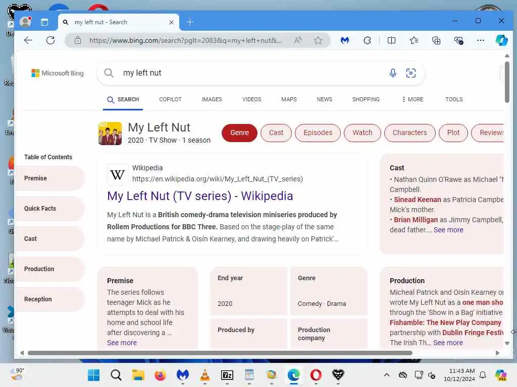
Task: Open tab actions menu icon
Action: pyautogui.click(x=44, y=22)
